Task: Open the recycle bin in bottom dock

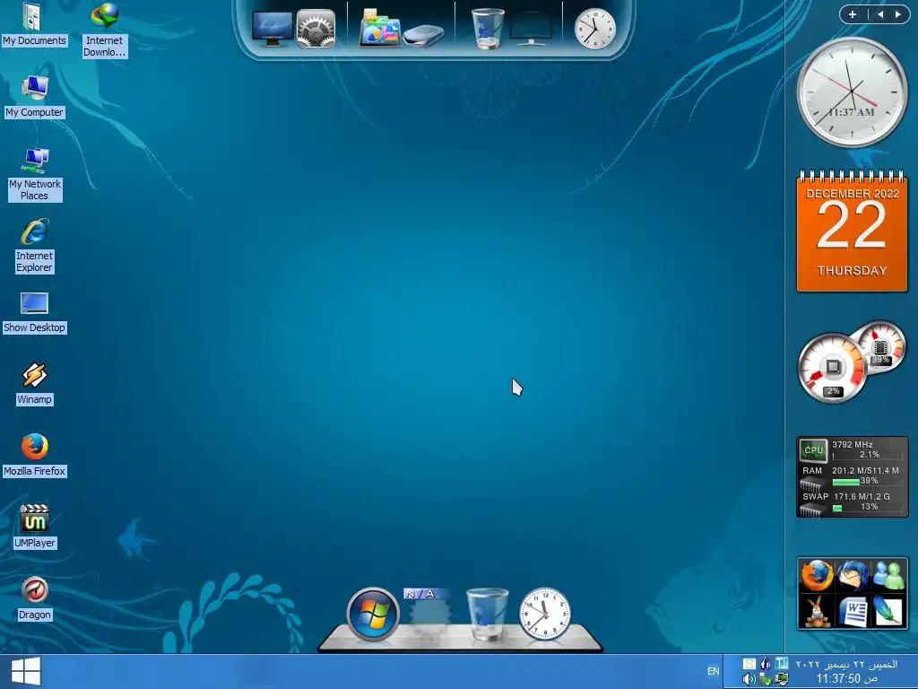Action: [487, 615]
